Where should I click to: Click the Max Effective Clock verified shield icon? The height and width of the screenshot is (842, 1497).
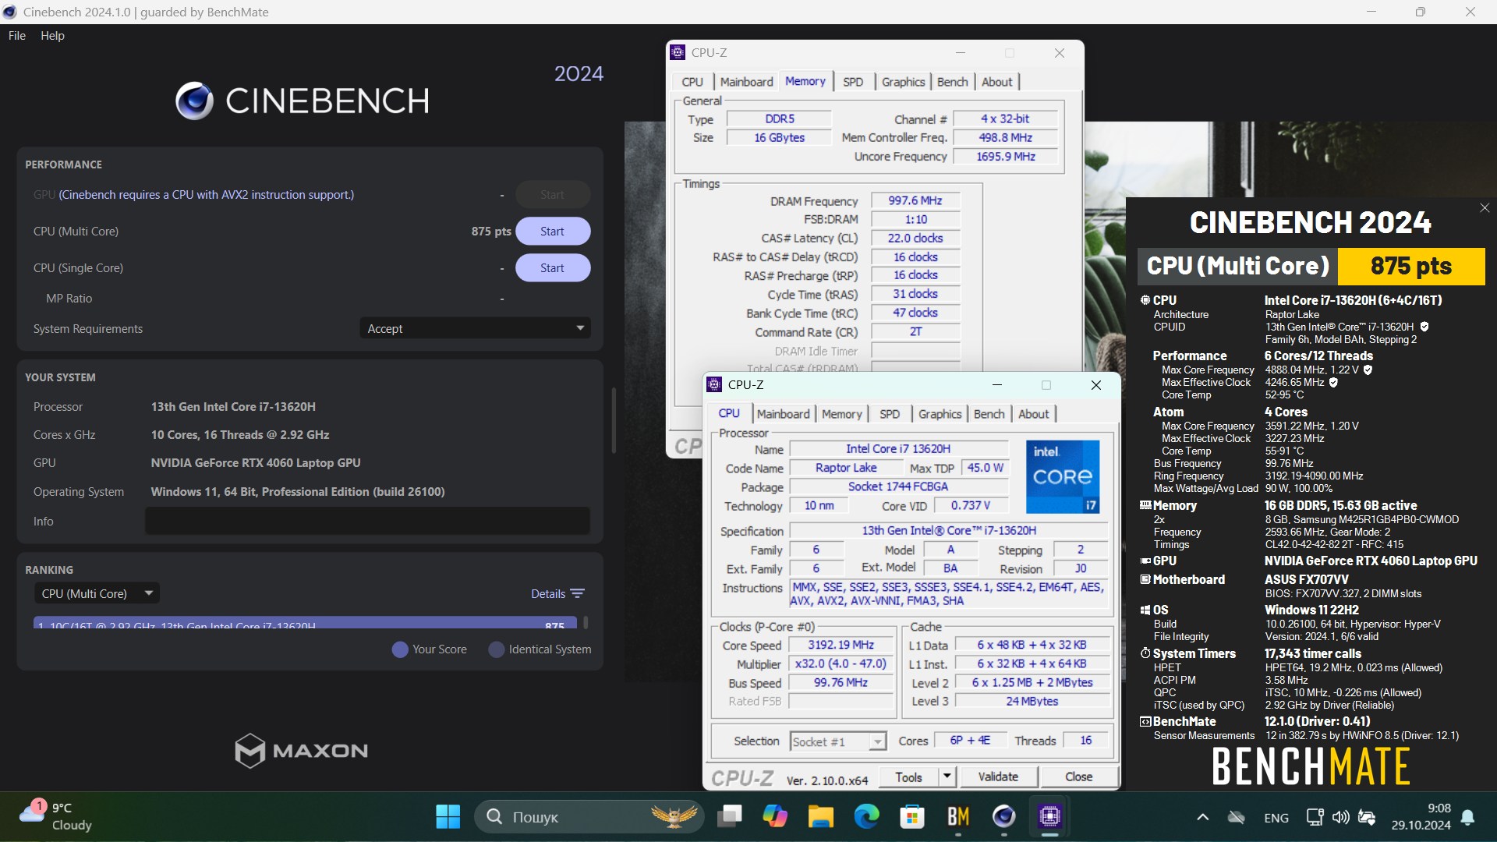[1333, 383]
